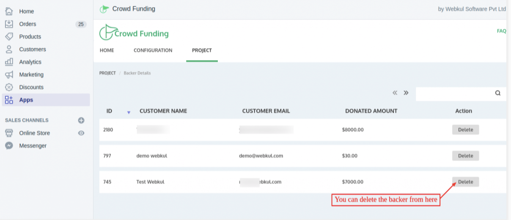Click the name Test Webkul
This screenshot has height=220, width=511.
150,182
